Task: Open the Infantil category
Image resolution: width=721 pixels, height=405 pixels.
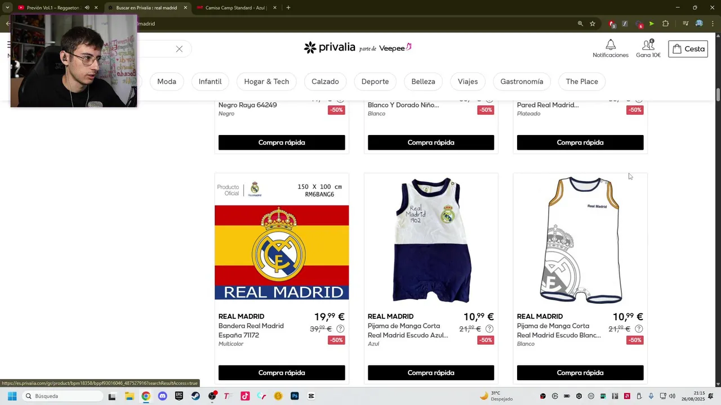Action: (210, 82)
